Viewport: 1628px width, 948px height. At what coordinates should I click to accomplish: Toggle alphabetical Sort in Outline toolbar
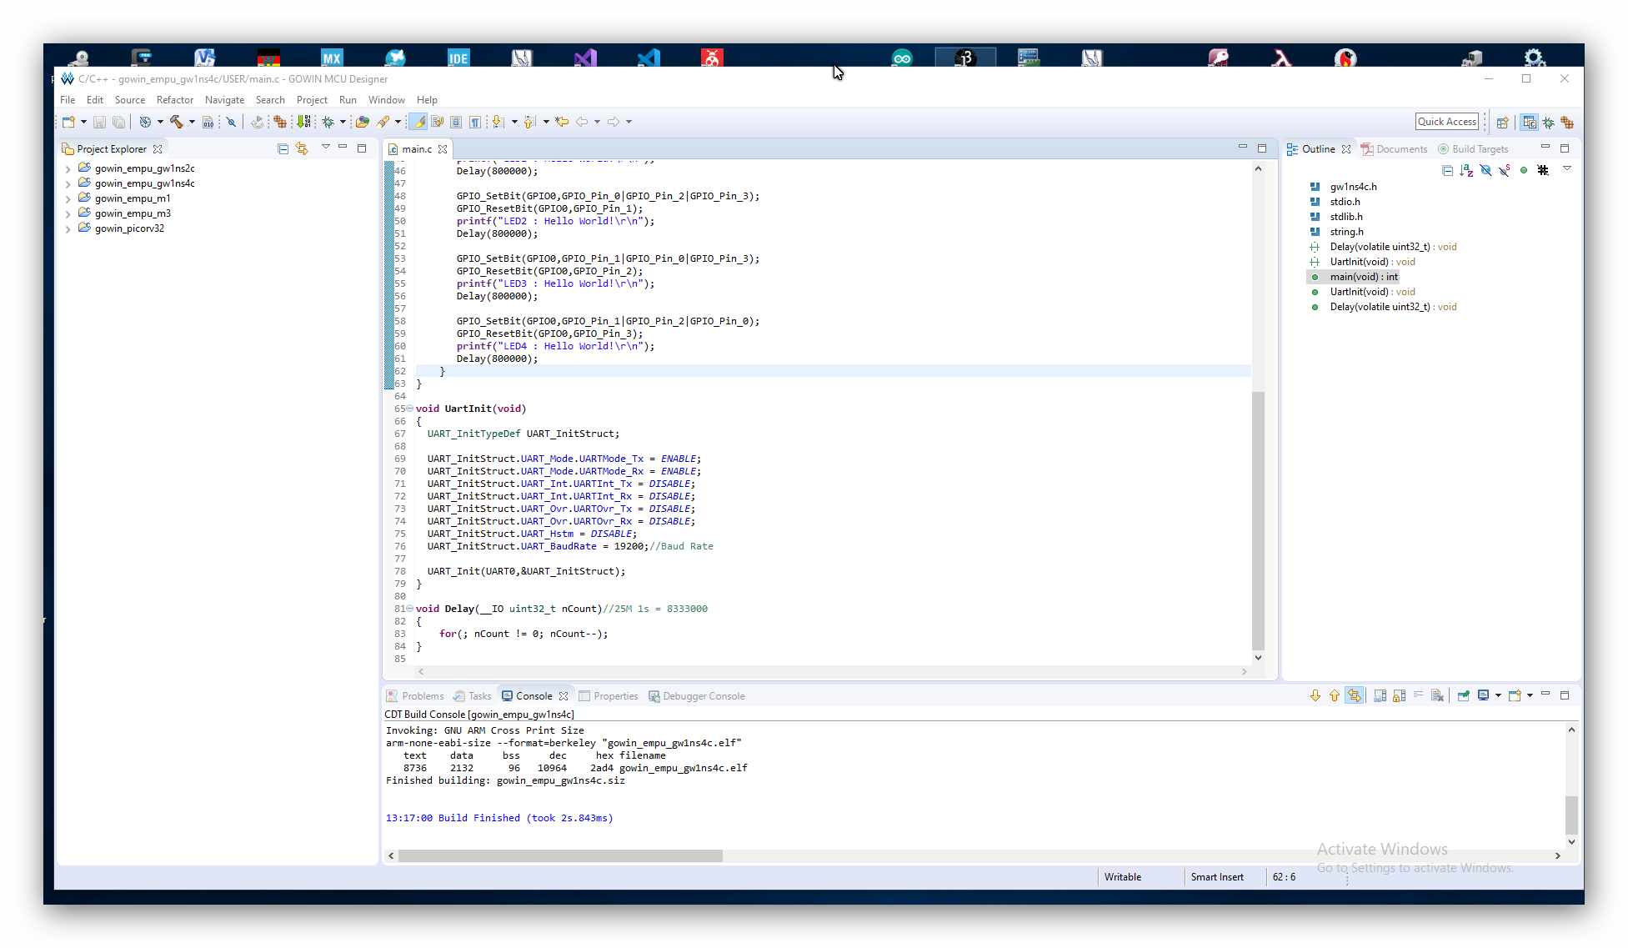pyautogui.click(x=1466, y=170)
